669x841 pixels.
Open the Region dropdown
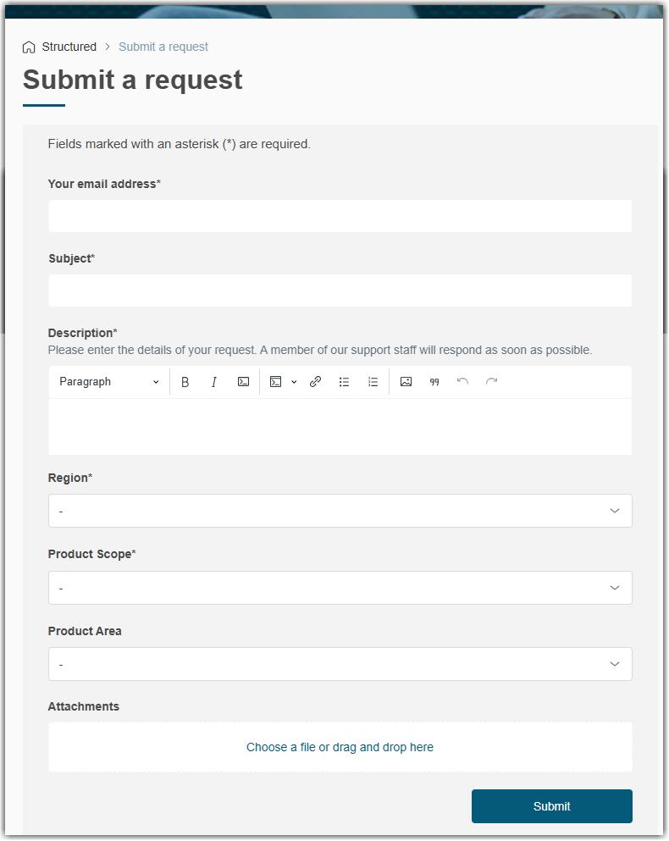[x=340, y=512]
